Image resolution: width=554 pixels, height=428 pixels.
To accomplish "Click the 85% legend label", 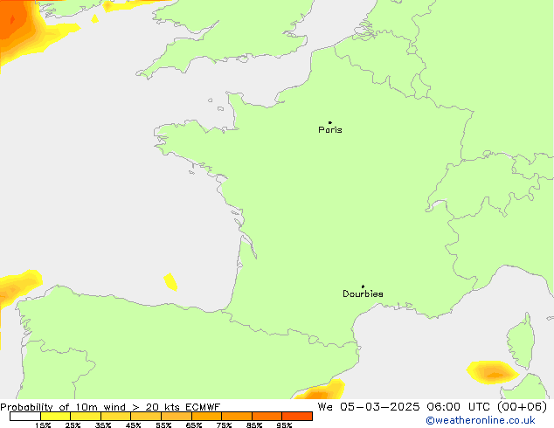I will point(254,425).
